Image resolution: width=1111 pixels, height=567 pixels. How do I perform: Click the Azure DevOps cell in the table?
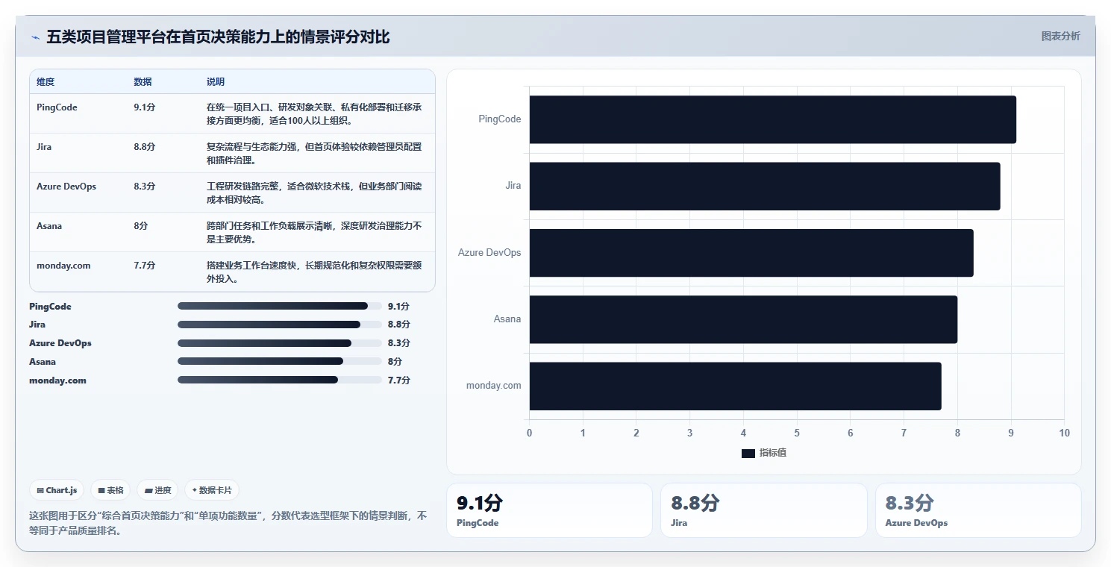point(66,187)
